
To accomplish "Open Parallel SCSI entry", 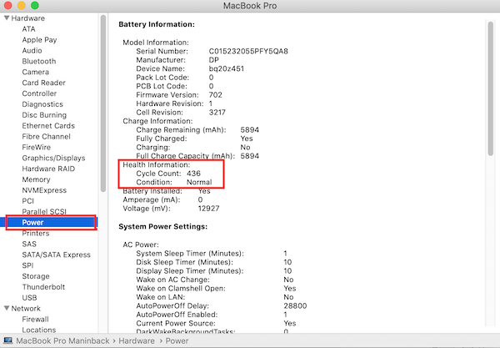I will (x=44, y=212).
